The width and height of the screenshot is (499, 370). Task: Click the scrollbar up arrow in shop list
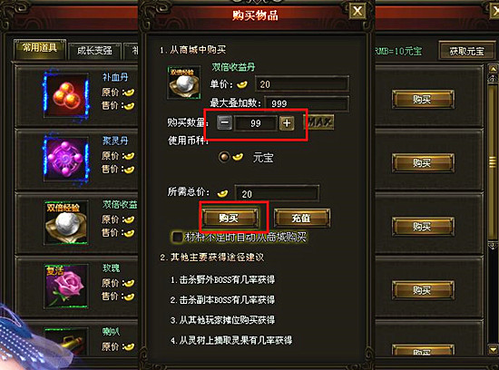tap(493, 69)
